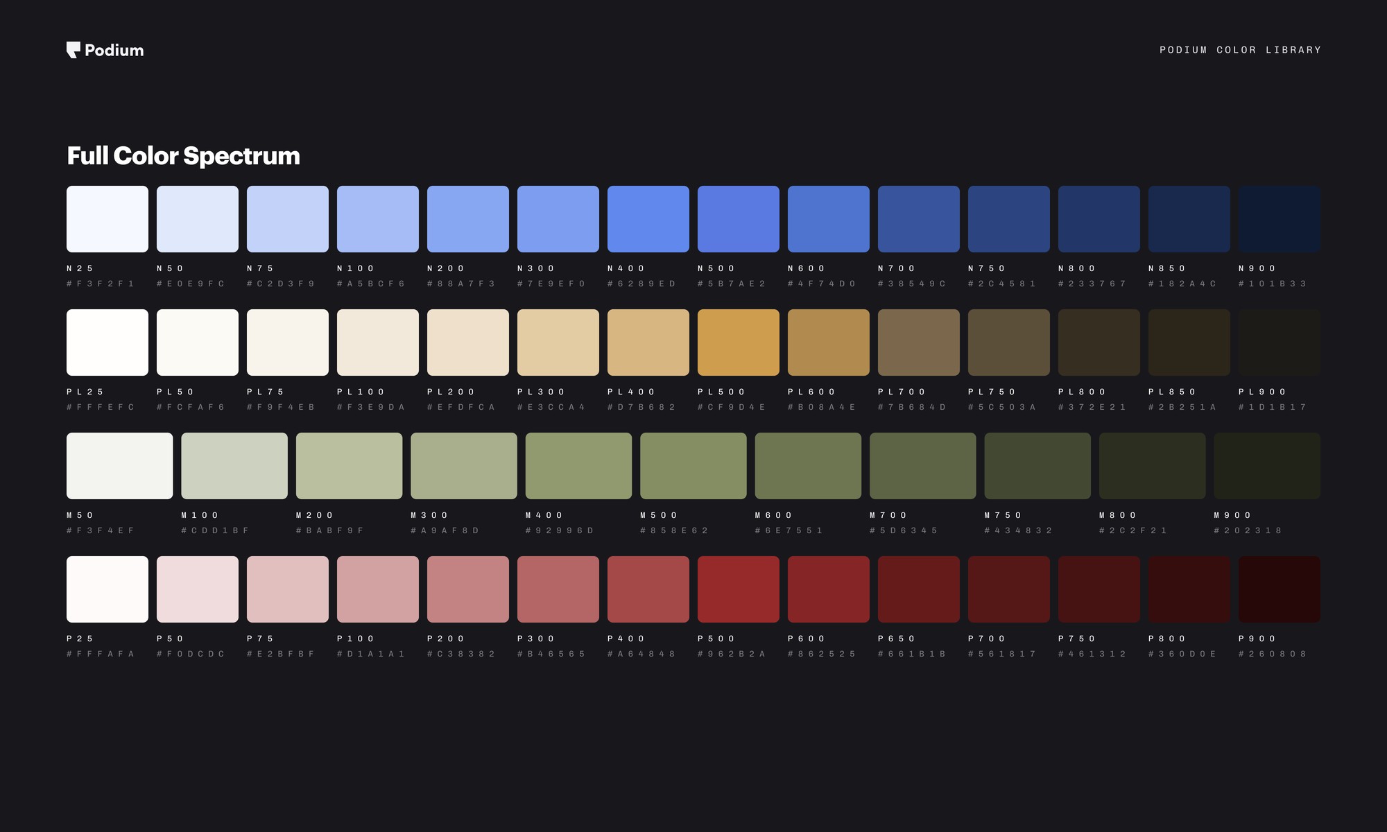The height and width of the screenshot is (832, 1387).
Task: Choose the M500 olive swatch
Action: click(693, 466)
